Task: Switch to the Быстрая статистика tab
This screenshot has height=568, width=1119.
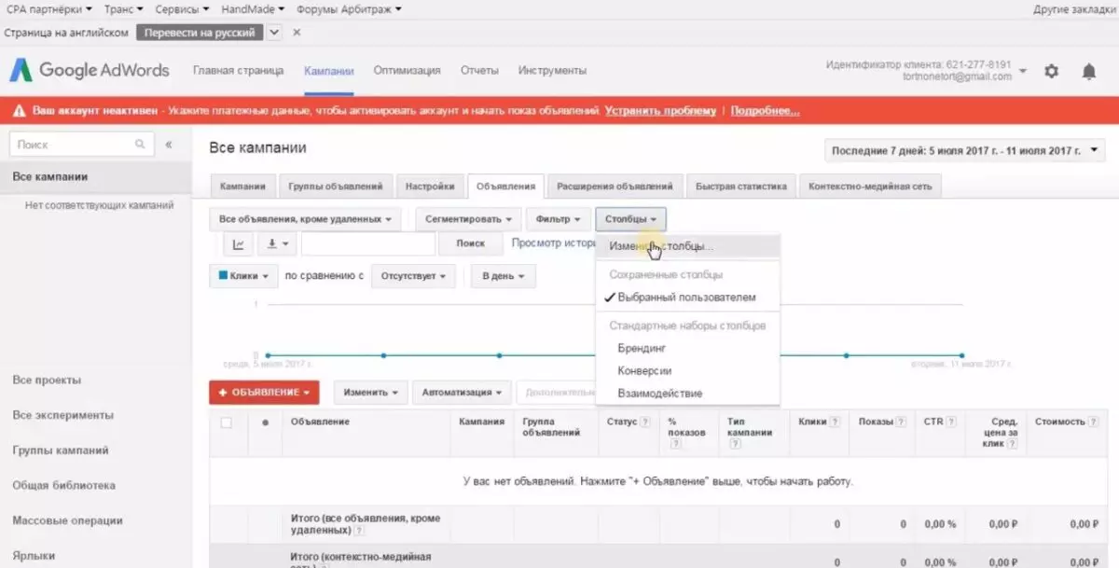Action: pyautogui.click(x=741, y=187)
